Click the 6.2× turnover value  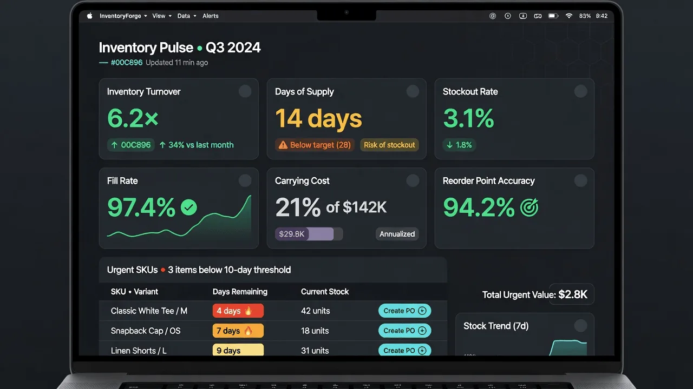(x=133, y=118)
